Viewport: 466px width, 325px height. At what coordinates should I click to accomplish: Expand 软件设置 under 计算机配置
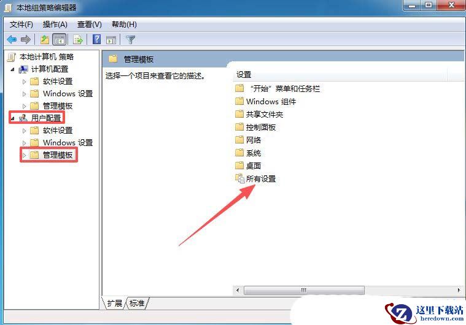point(25,82)
